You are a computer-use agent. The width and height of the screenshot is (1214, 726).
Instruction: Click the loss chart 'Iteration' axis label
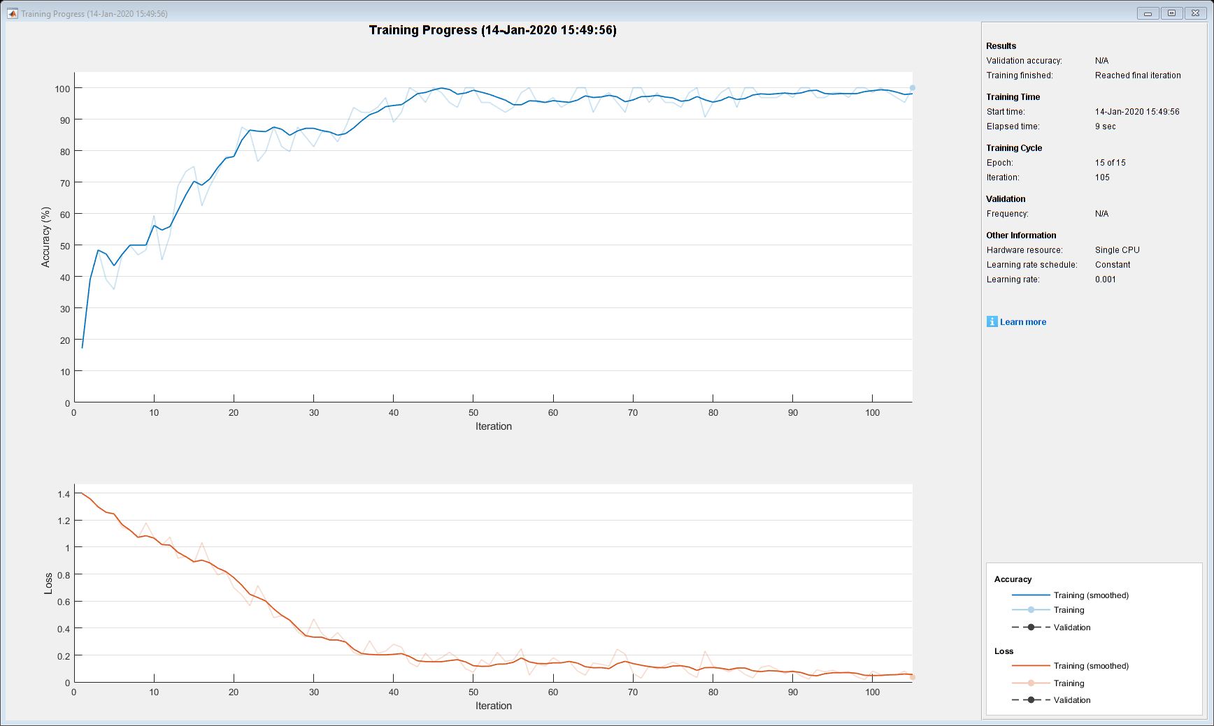(493, 706)
